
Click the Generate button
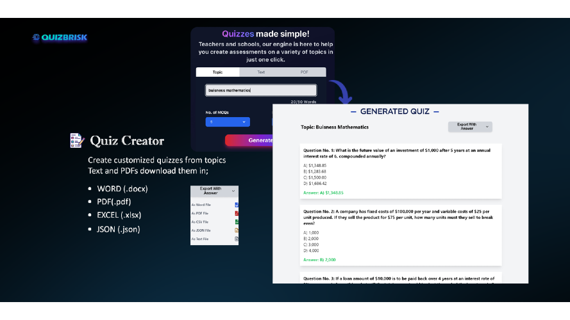[249, 140]
